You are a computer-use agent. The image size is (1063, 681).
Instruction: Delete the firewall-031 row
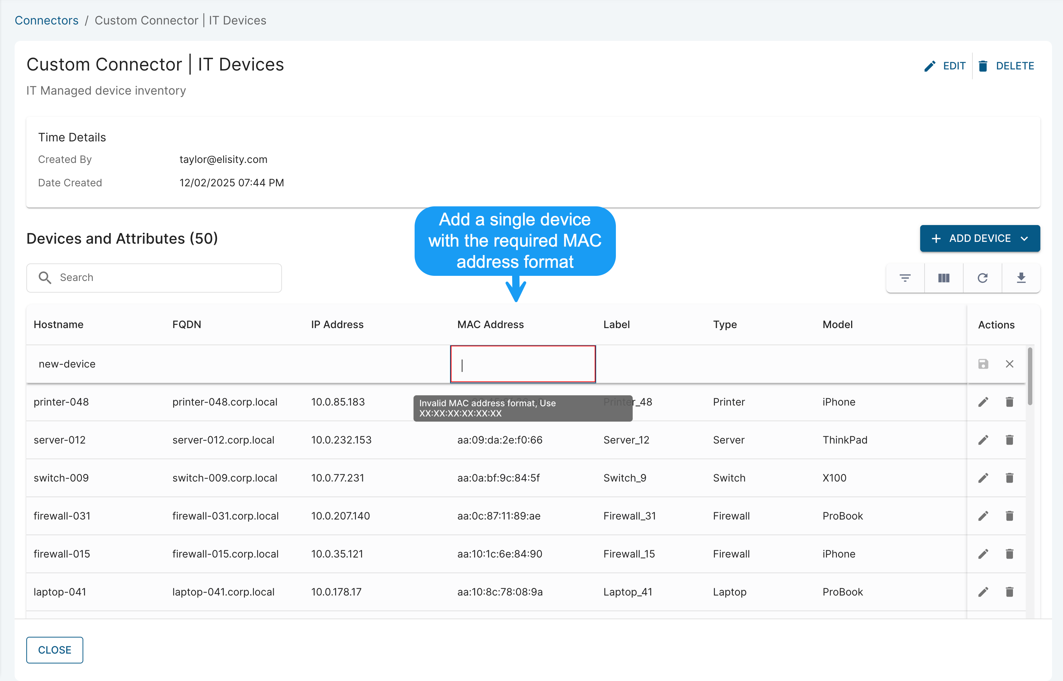click(x=1010, y=516)
